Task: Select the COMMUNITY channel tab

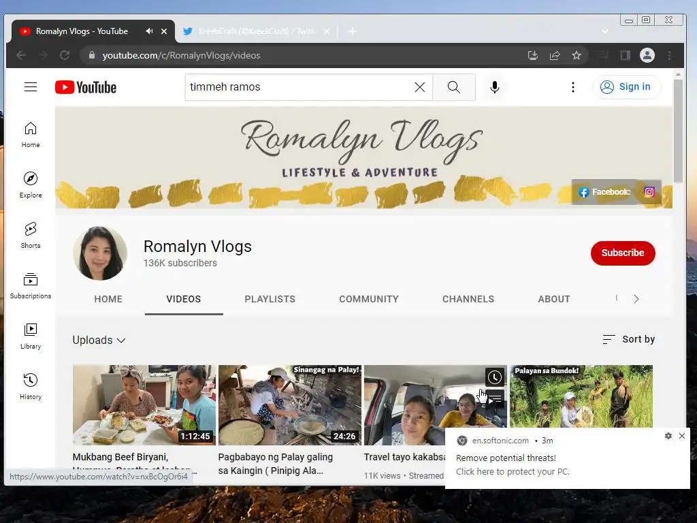Action: 369,299
